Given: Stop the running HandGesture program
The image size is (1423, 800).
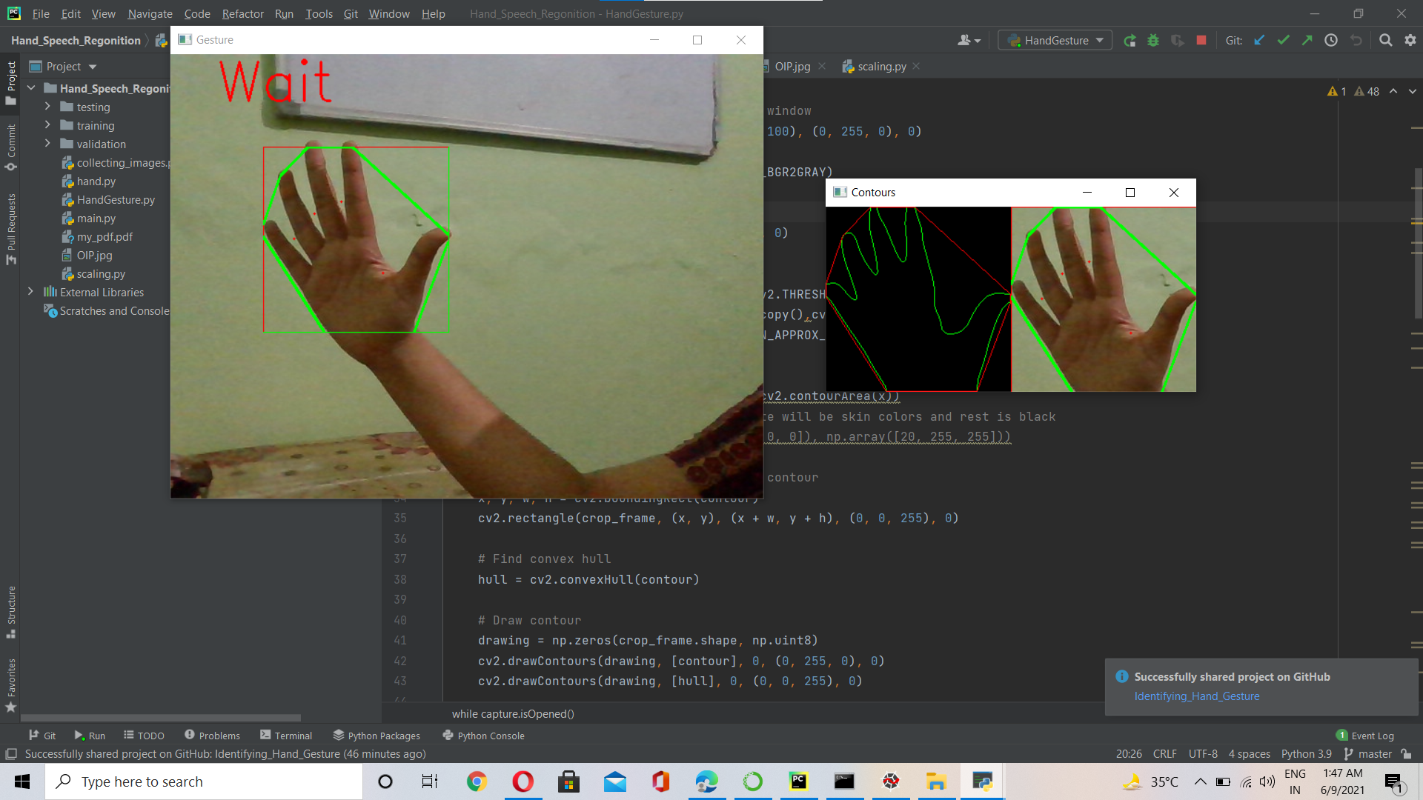Looking at the screenshot, I should coord(1201,40).
